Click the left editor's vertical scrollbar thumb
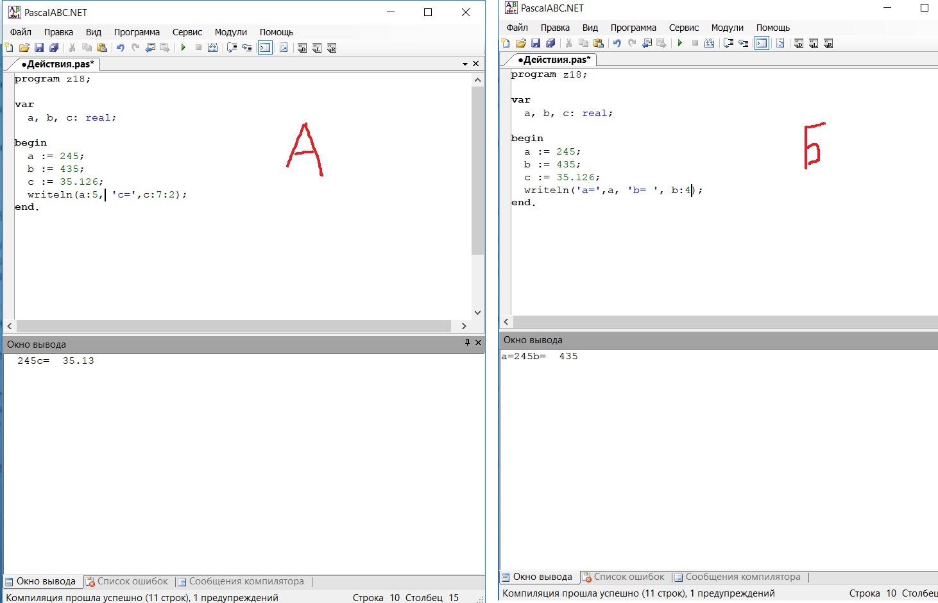This screenshot has width=938, height=603. coord(477,170)
